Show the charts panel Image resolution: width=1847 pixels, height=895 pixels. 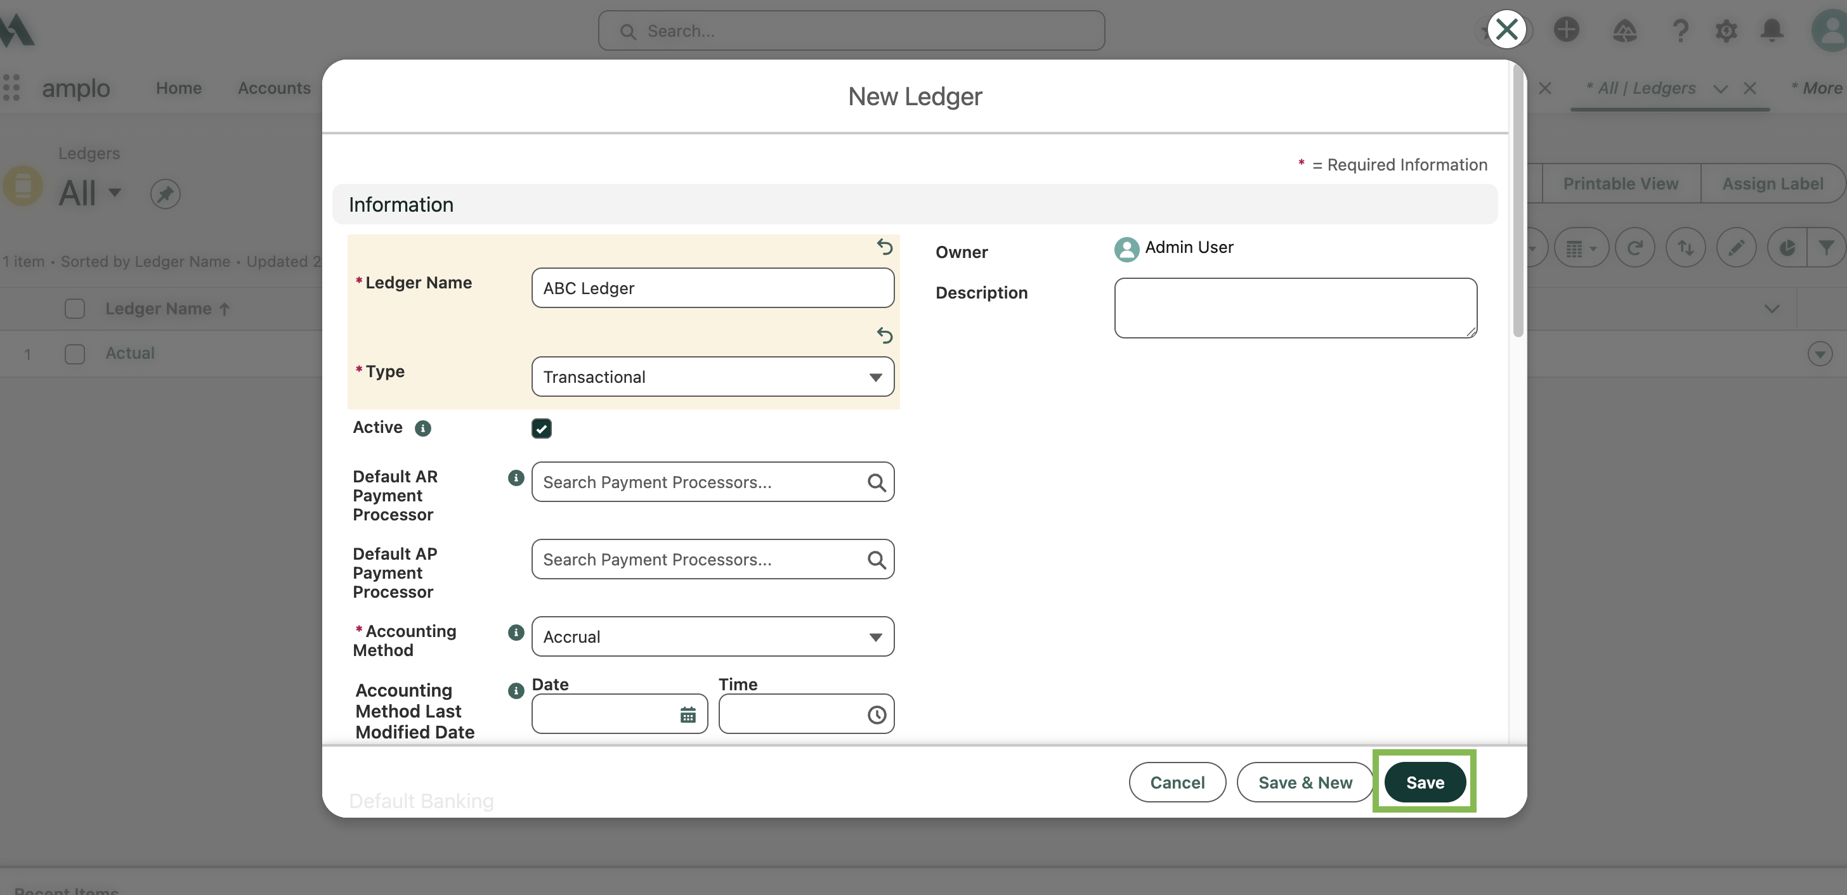(1787, 248)
